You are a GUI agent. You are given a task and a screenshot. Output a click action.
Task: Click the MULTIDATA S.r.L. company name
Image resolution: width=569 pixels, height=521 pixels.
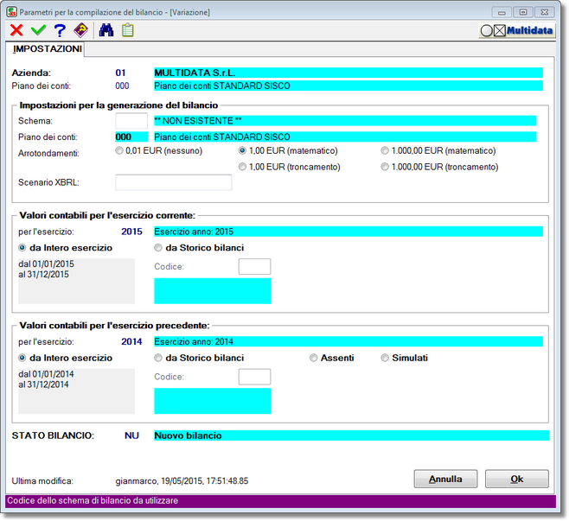click(195, 73)
